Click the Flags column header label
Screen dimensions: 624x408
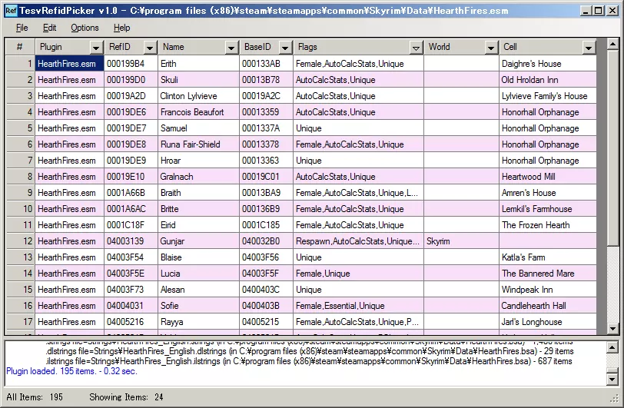pyautogui.click(x=307, y=47)
